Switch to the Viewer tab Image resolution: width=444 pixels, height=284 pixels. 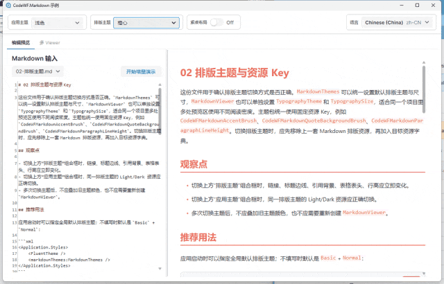(x=50, y=43)
